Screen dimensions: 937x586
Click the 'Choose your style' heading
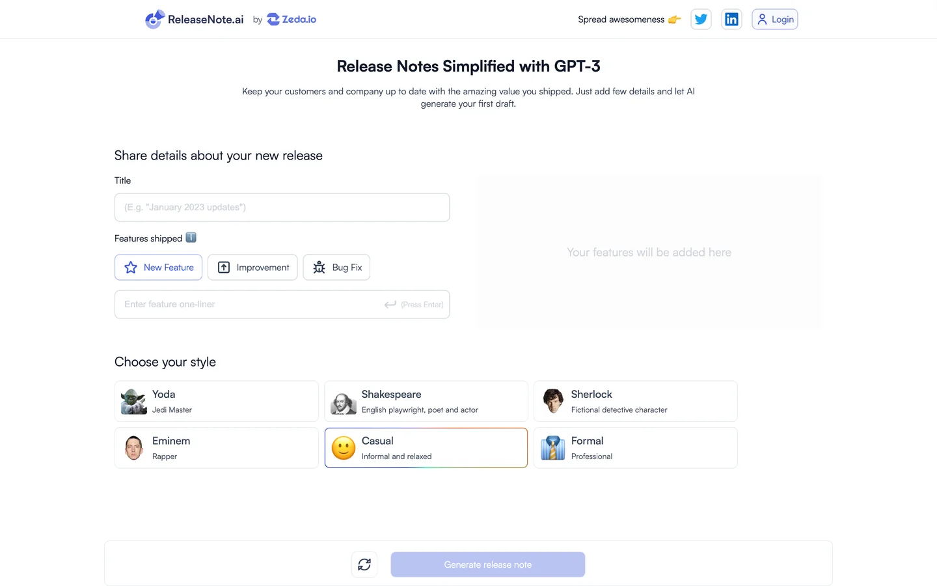[165, 362]
